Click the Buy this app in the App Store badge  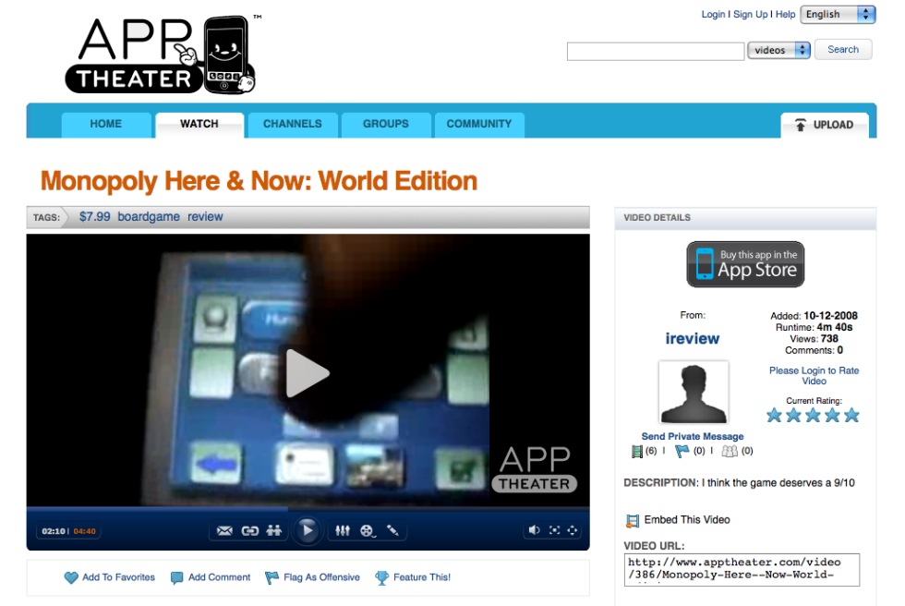tap(745, 264)
